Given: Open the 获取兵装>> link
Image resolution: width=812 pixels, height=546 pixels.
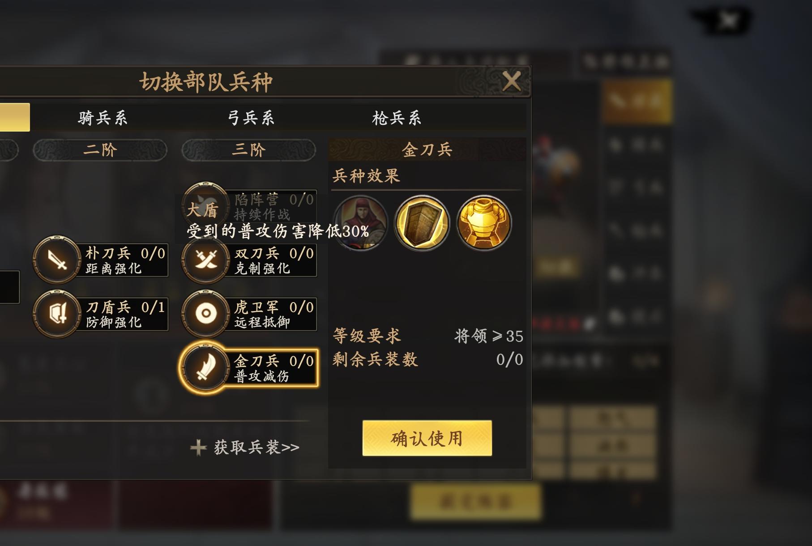Looking at the screenshot, I should pos(245,447).
